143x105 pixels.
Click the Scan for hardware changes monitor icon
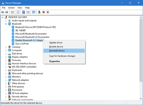[34, 12]
